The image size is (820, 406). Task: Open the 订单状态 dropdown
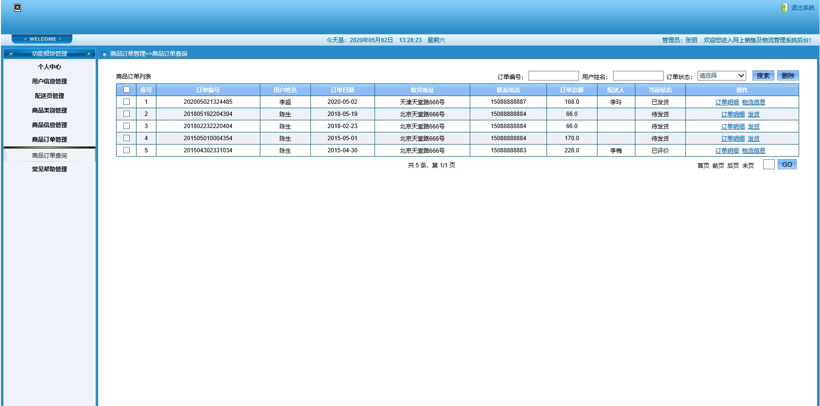click(721, 76)
